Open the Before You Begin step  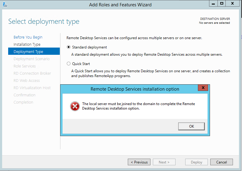28,37
